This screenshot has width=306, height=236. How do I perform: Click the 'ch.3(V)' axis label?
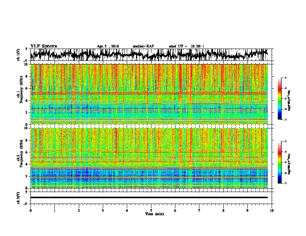click(x=19, y=198)
